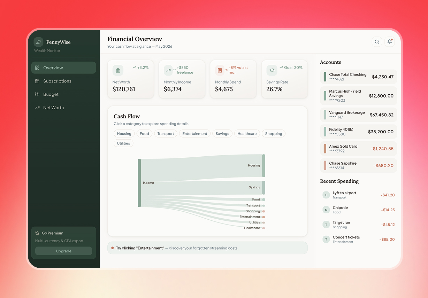Click the green color bar on Chase Total Checking
Image resolution: width=428 pixels, height=298 pixels.
click(325, 77)
